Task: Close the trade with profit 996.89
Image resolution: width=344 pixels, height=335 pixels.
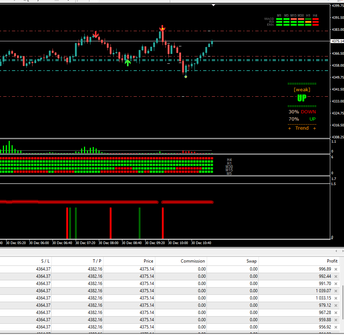Action: [336, 269]
